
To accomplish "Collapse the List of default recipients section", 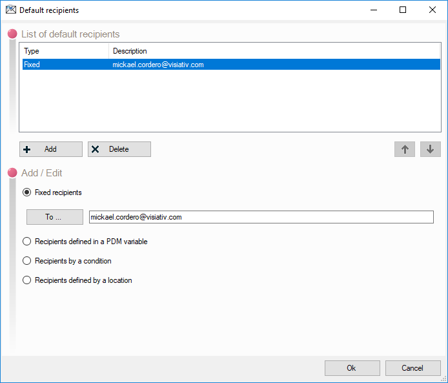I will [12, 34].
